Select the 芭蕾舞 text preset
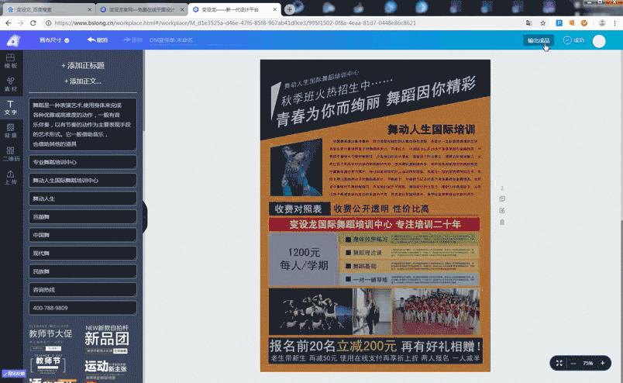This screenshot has height=383, width=623. (83, 217)
